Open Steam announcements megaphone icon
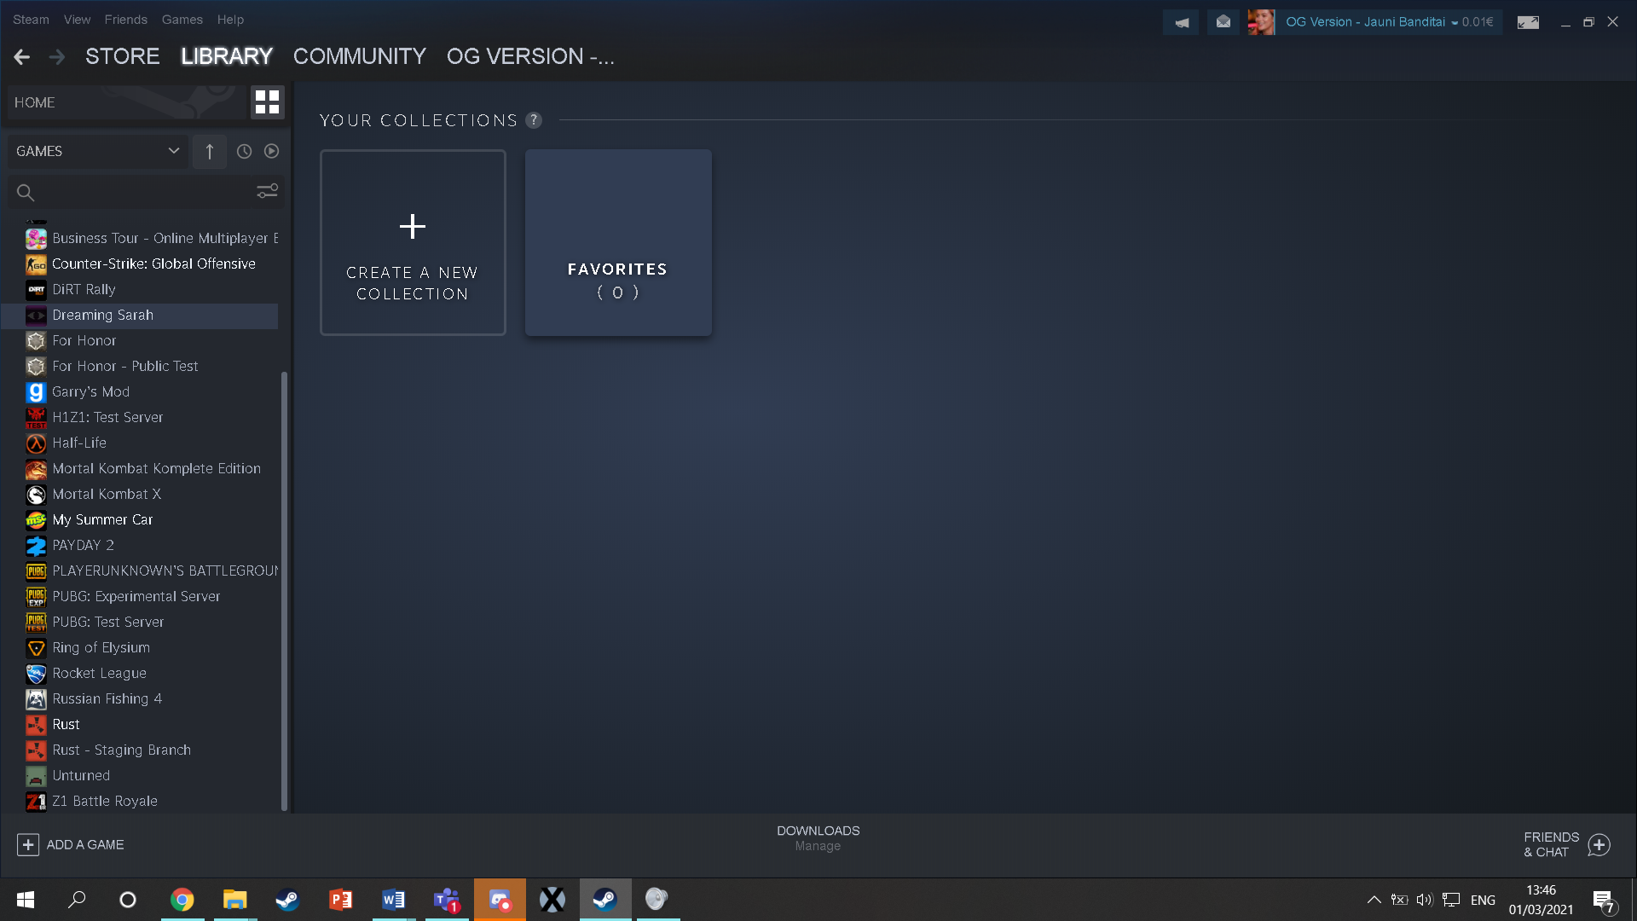The width and height of the screenshot is (1637, 921). tap(1181, 22)
